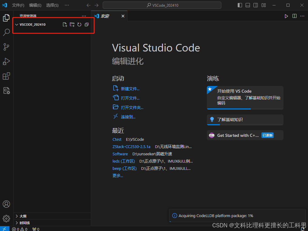Click the ports forwarded status indicator
Screen dimensions: 308x231
(36, 229)
